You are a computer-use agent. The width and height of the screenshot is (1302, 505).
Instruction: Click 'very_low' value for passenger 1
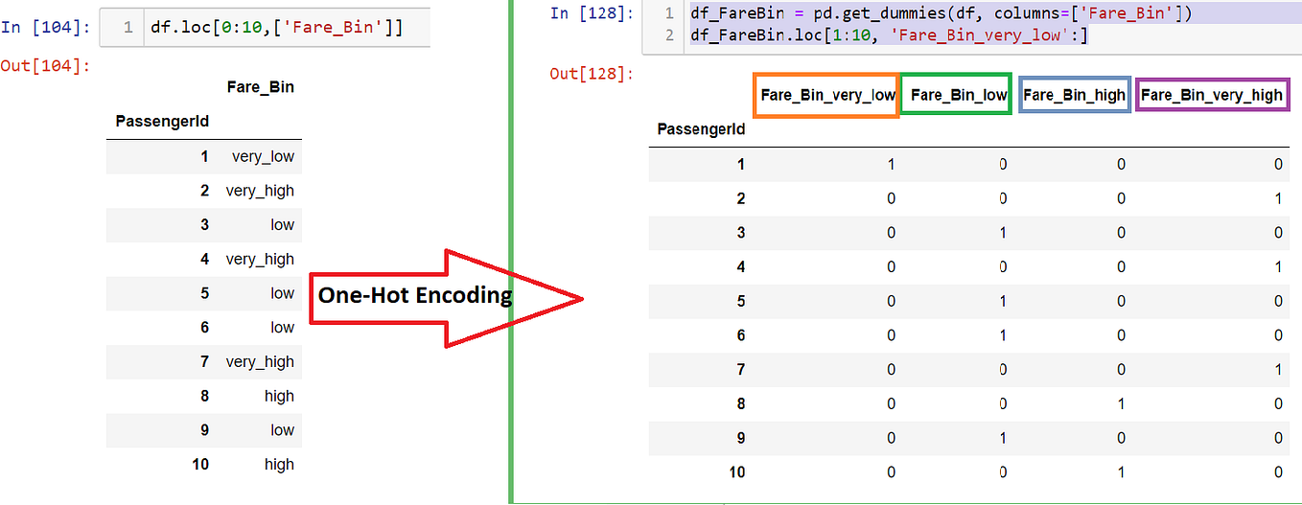click(263, 156)
